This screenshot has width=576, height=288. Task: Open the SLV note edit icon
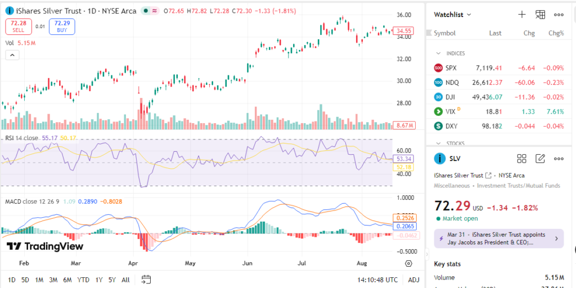(x=540, y=159)
